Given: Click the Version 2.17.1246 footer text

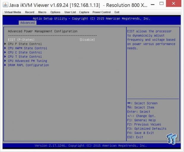Looking at the screenshot, I should click(91, 146).
